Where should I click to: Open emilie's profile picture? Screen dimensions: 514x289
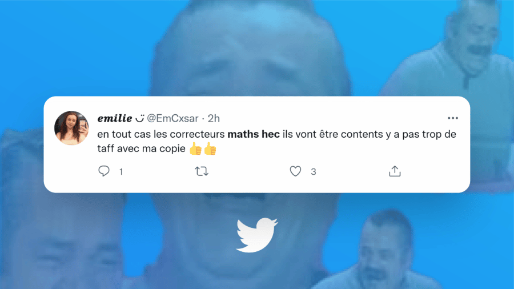pos(71,128)
